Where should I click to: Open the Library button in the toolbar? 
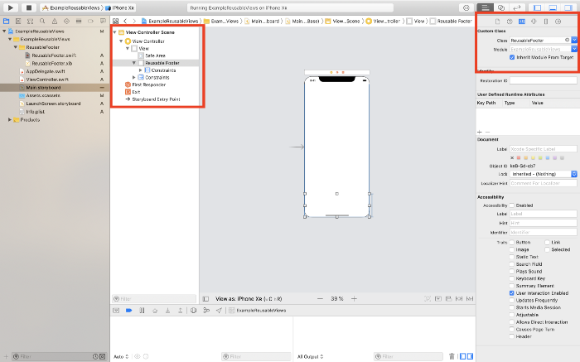click(x=466, y=7)
